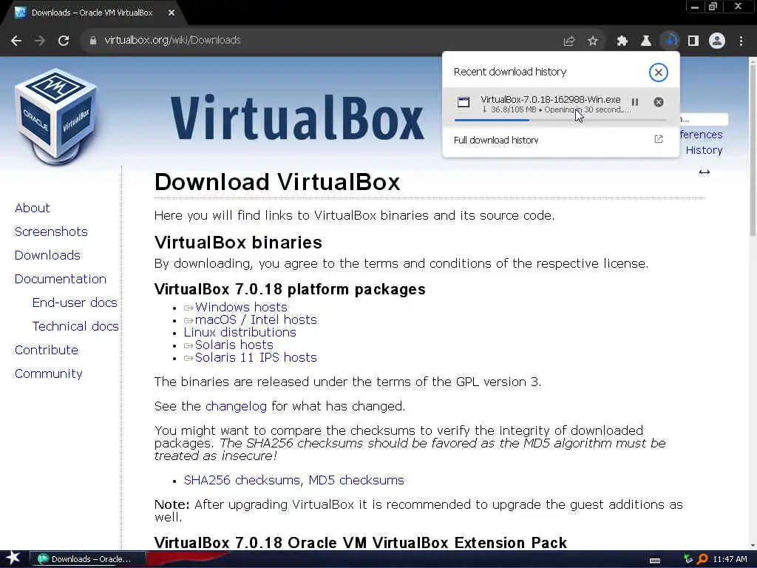Click the 11:47 AM clock
Image resolution: width=757 pixels, height=568 pixels.
[730, 559]
